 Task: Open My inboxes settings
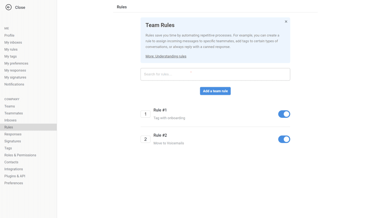pos(13,42)
